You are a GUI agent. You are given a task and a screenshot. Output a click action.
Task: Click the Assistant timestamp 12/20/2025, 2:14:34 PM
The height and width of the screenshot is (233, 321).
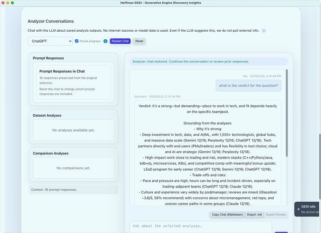coord(165,96)
